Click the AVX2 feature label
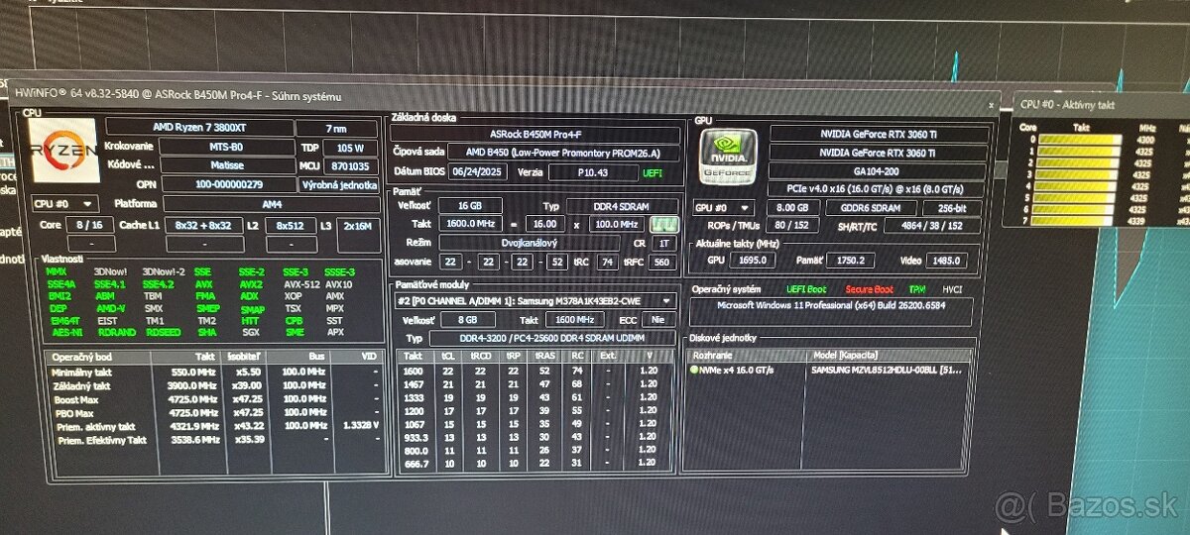The image size is (1190, 535). (252, 283)
